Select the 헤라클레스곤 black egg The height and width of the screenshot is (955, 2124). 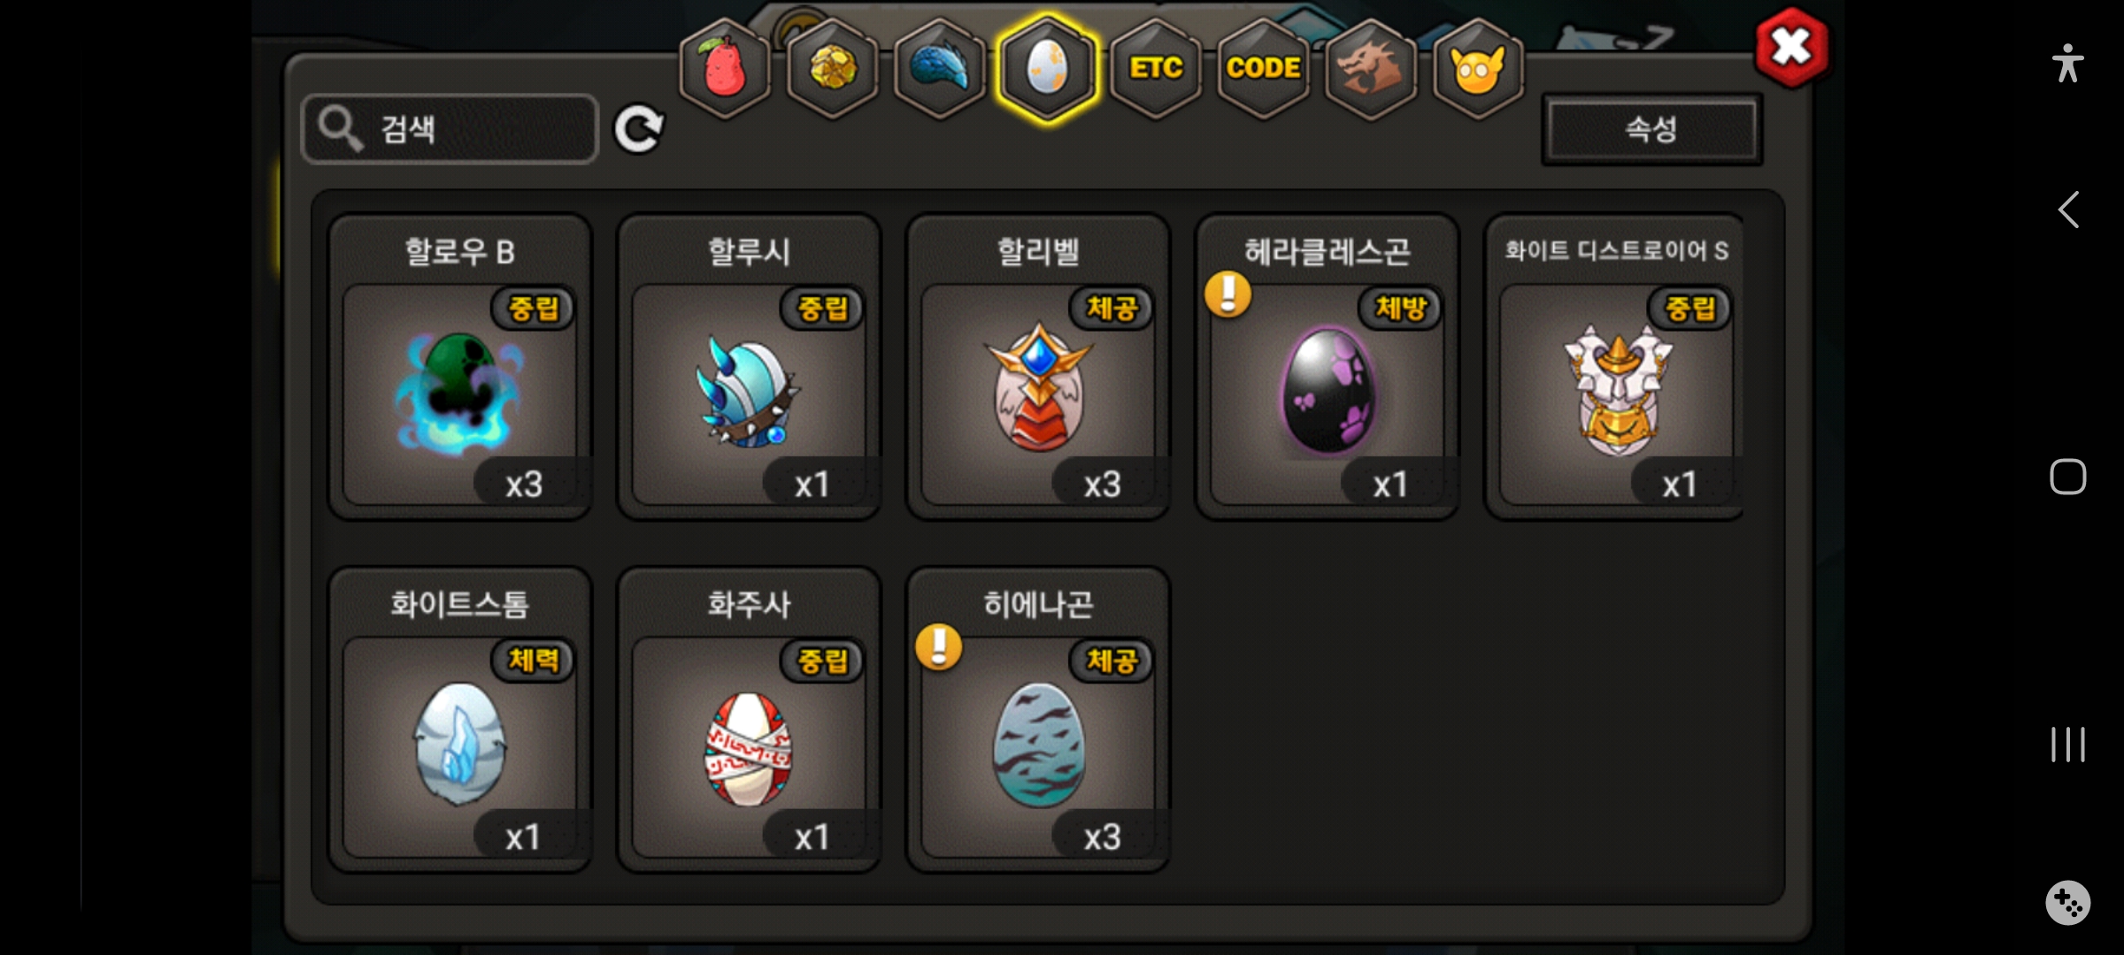point(1327,367)
